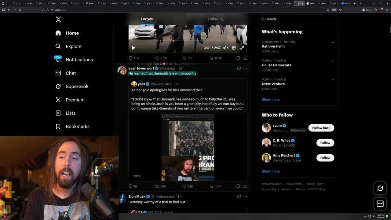The height and width of the screenshot is (220, 391).
Task: Open Lists in the sidebar
Action: [65, 113]
